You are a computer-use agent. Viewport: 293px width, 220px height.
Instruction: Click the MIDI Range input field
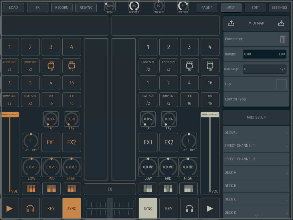pyautogui.click(x=264, y=69)
